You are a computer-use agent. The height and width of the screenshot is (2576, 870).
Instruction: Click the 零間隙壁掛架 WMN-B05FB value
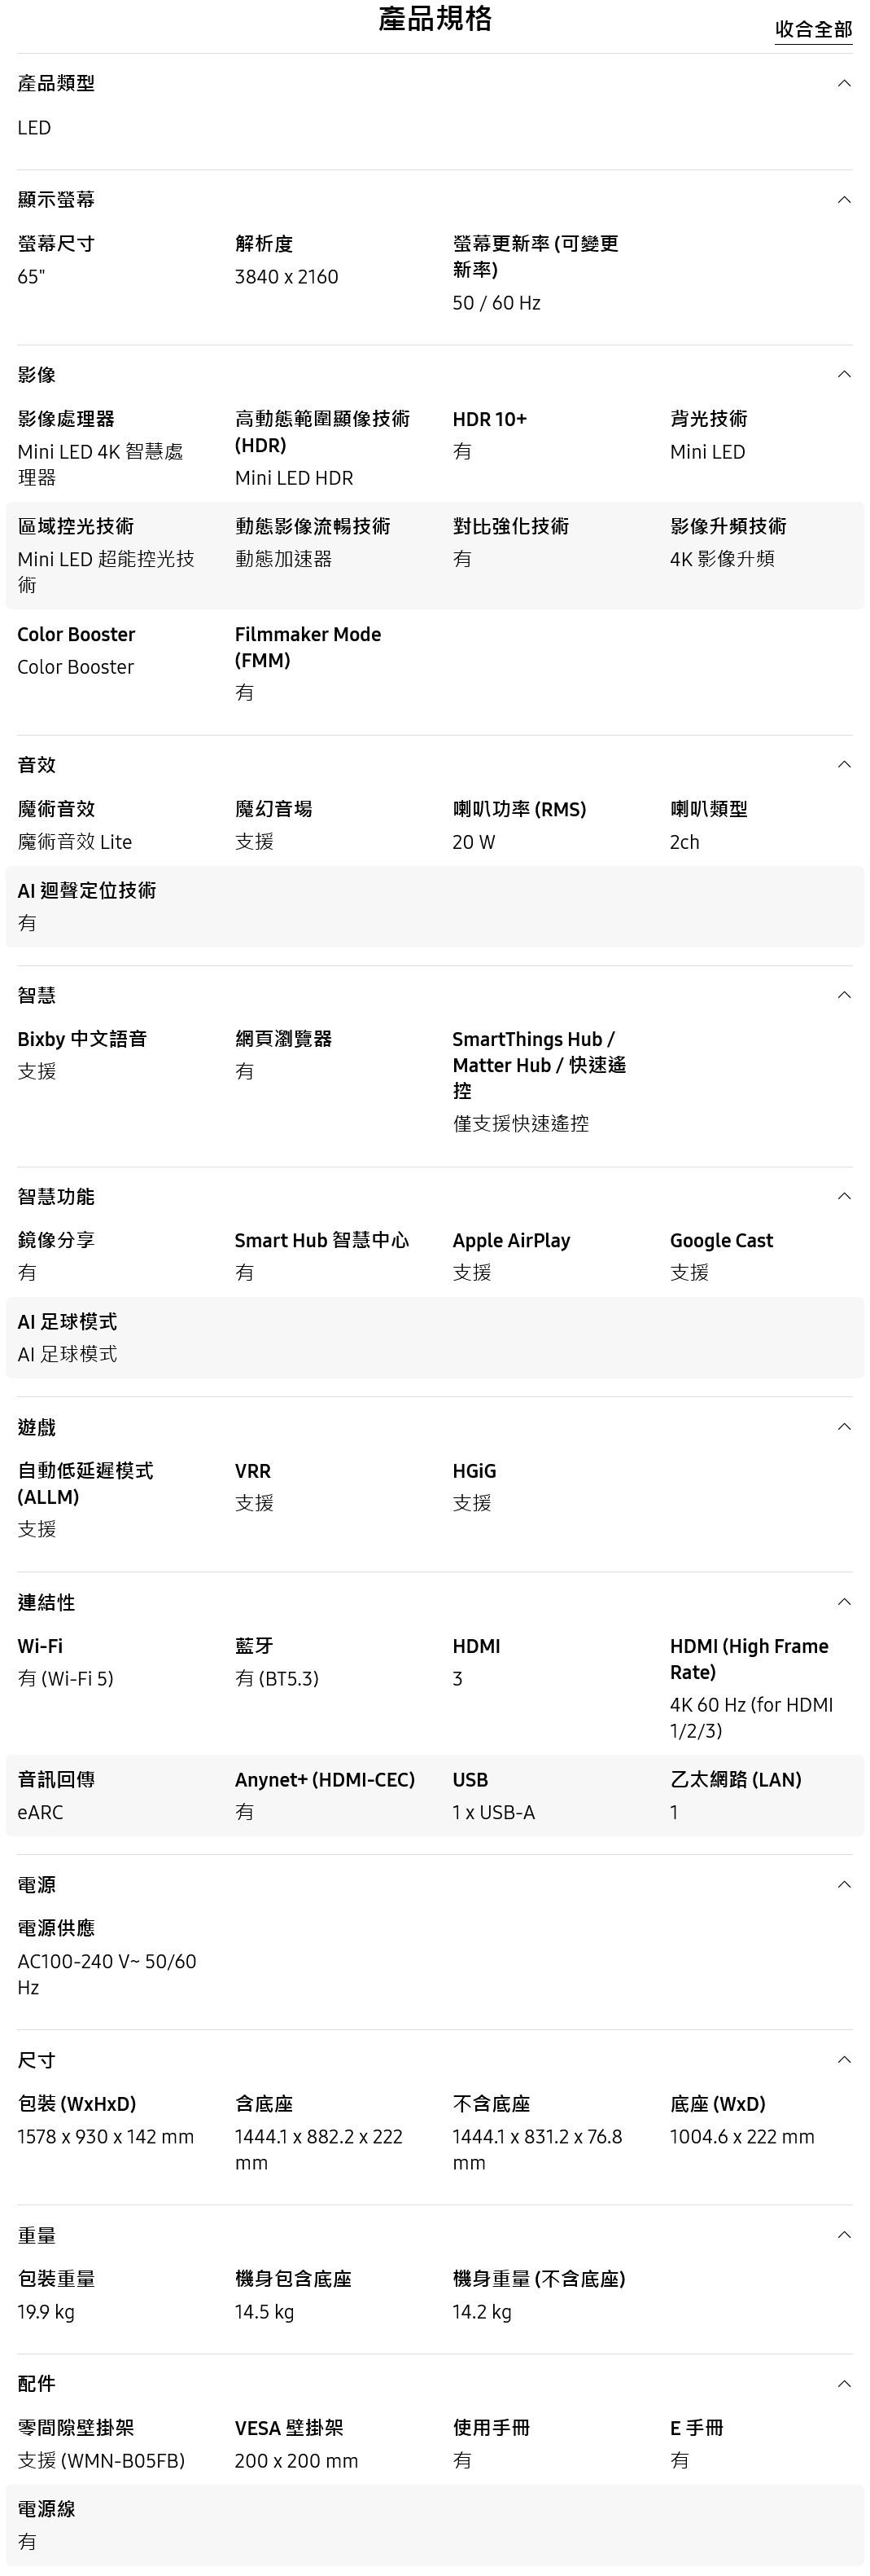(x=101, y=2460)
